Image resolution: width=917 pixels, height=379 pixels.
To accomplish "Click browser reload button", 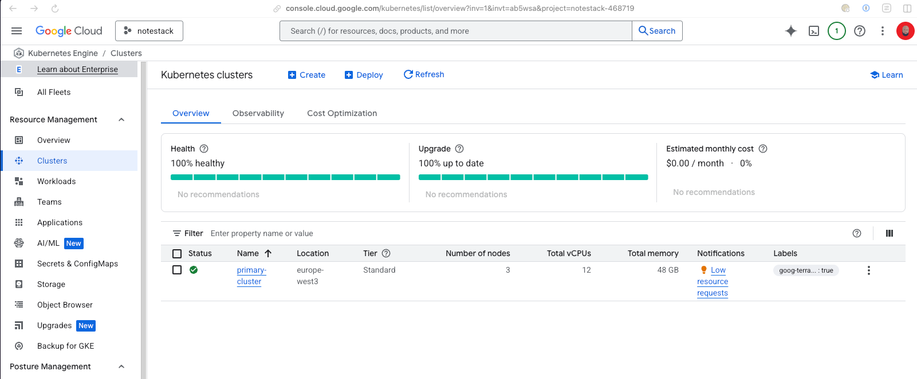I will [x=55, y=9].
